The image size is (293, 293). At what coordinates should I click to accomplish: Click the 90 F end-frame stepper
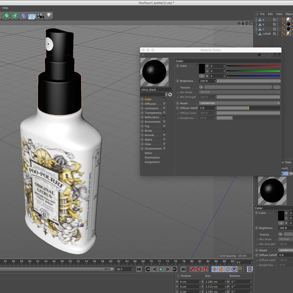132,269
